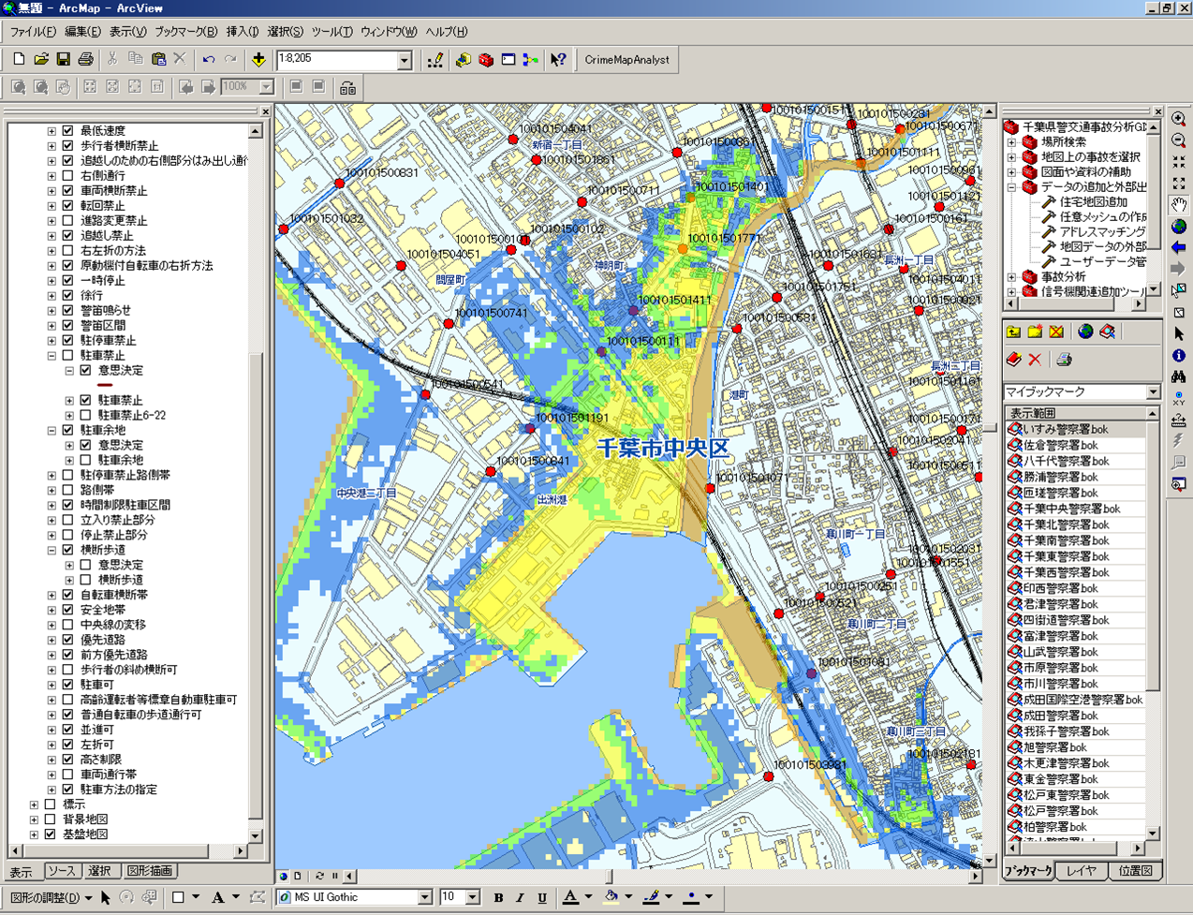1193x915 pixels.
Task: Switch to the ソース tab
Action: tap(61, 871)
